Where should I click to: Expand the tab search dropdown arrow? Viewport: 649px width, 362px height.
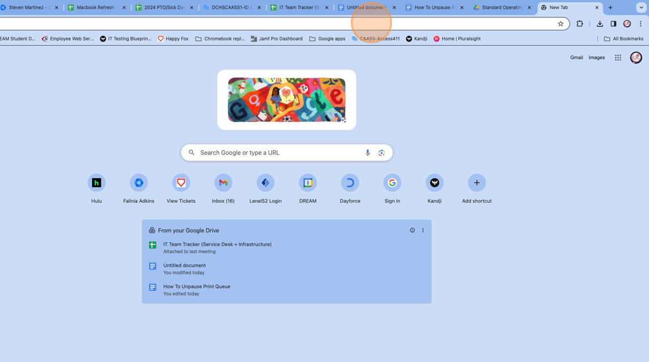[641, 8]
